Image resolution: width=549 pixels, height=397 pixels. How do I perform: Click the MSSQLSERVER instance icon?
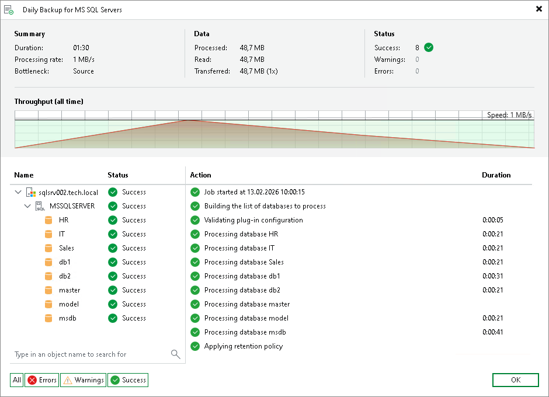click(x=40, y=206)
